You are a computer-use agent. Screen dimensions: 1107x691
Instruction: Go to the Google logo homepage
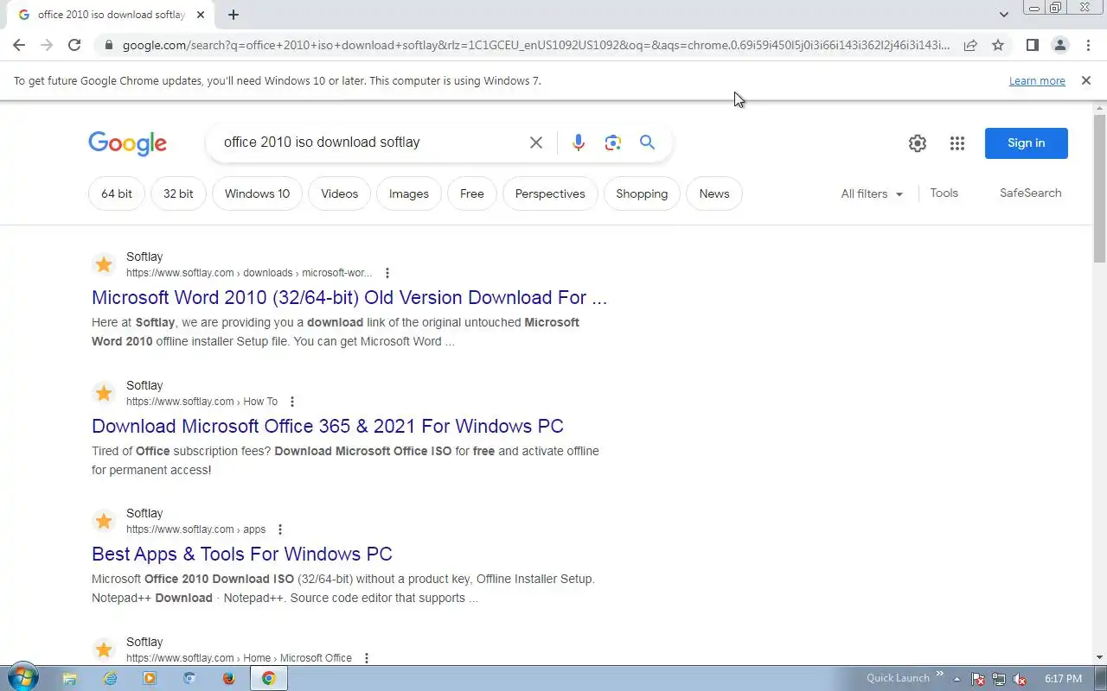pyautogui.click(x=127, y=143)
